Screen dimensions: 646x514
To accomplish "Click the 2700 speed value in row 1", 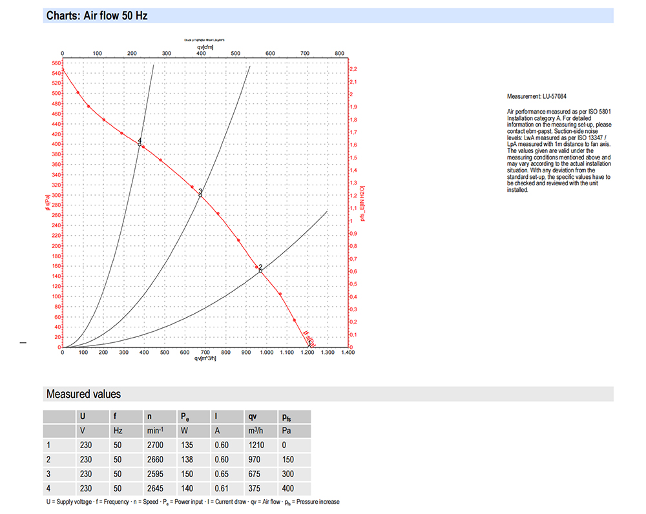I will [155, 445].
